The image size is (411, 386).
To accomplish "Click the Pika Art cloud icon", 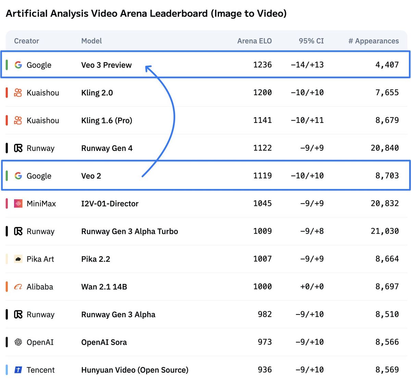I will (x=18, y=259).
